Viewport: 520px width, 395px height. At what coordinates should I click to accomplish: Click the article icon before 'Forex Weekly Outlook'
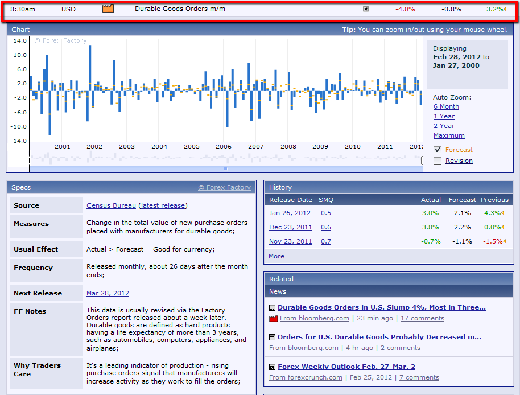click(273, 367)
